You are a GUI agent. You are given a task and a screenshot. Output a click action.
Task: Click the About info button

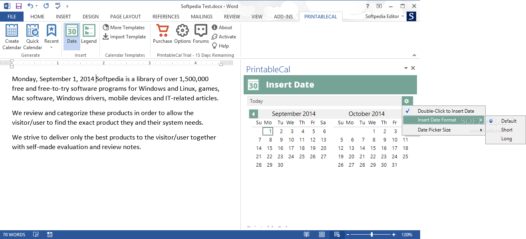pyautogui.click(x=222, y=28)
